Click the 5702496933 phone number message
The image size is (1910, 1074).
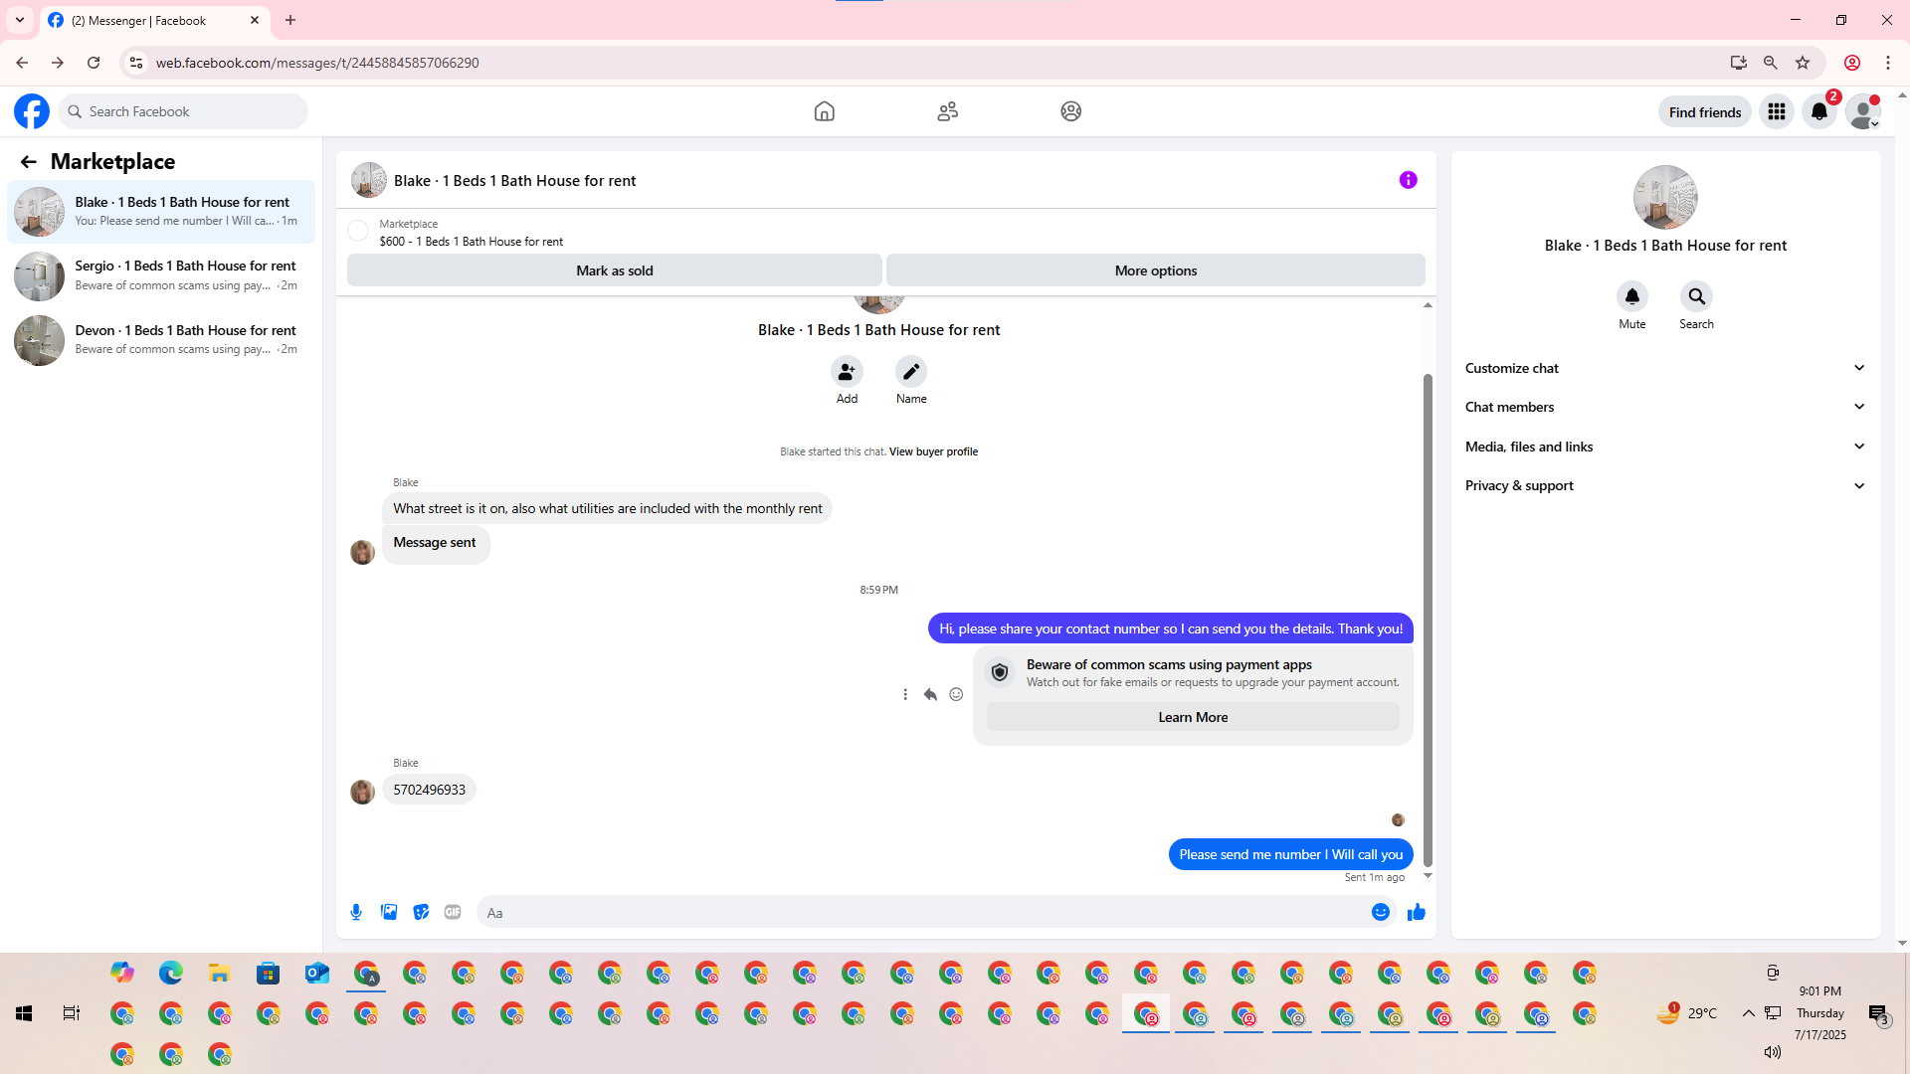(x=429, y=790)
